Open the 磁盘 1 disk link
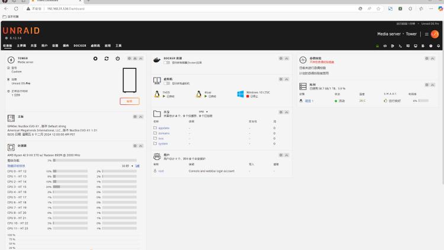 point(309,101)
